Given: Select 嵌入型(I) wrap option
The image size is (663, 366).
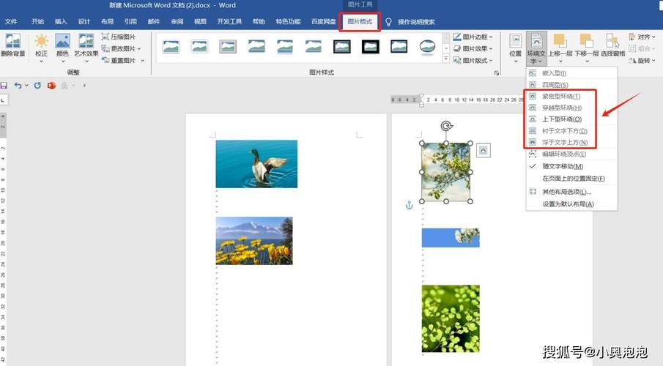Looking at the screenshot, I should pos(571,73).
